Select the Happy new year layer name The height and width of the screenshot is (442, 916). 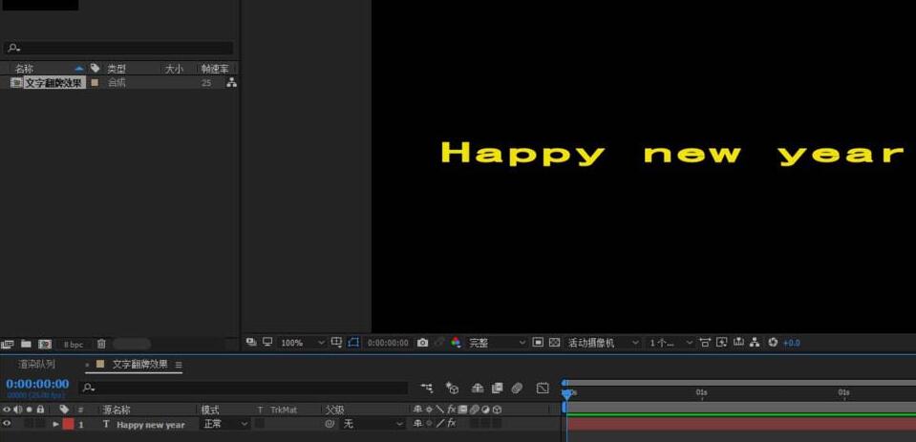click(x=151, y=425)
